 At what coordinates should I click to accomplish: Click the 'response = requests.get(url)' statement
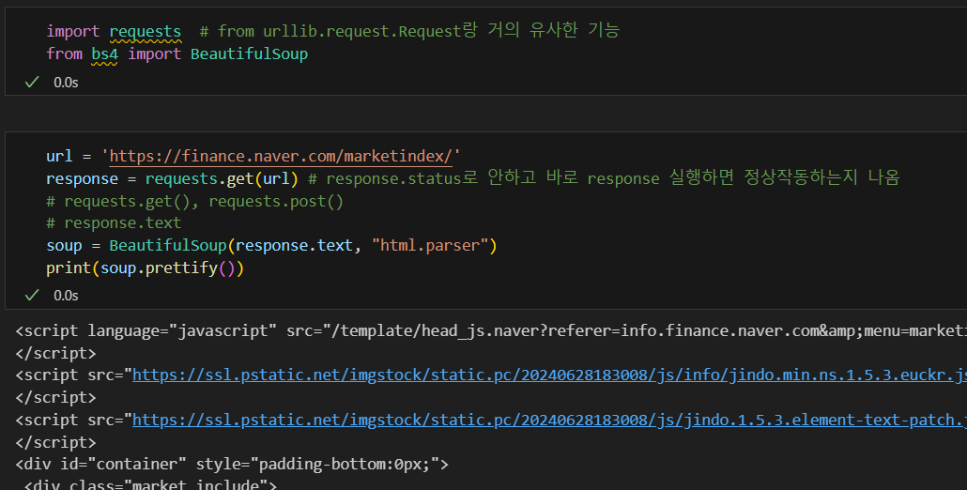coord(172,178)
